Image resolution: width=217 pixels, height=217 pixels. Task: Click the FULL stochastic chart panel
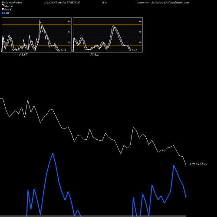tap(108, 35)
